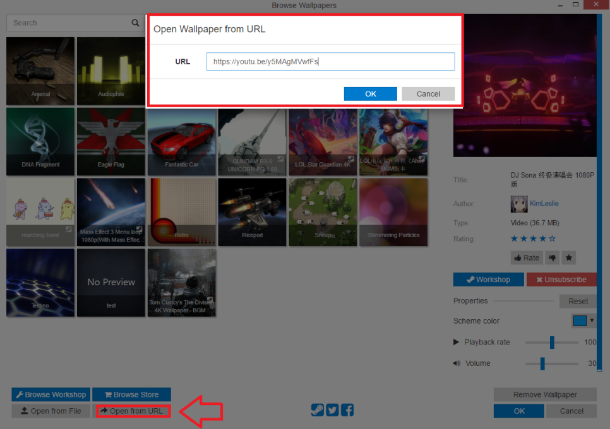Select the GUNDAM RX-0 UNICORN wallpaper
610x429 pixels.
[252, 141]
